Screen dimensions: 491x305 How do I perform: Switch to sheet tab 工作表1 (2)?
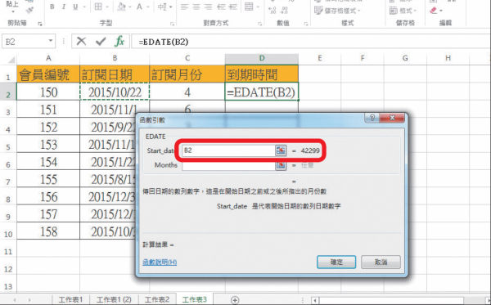click(114, 299)
